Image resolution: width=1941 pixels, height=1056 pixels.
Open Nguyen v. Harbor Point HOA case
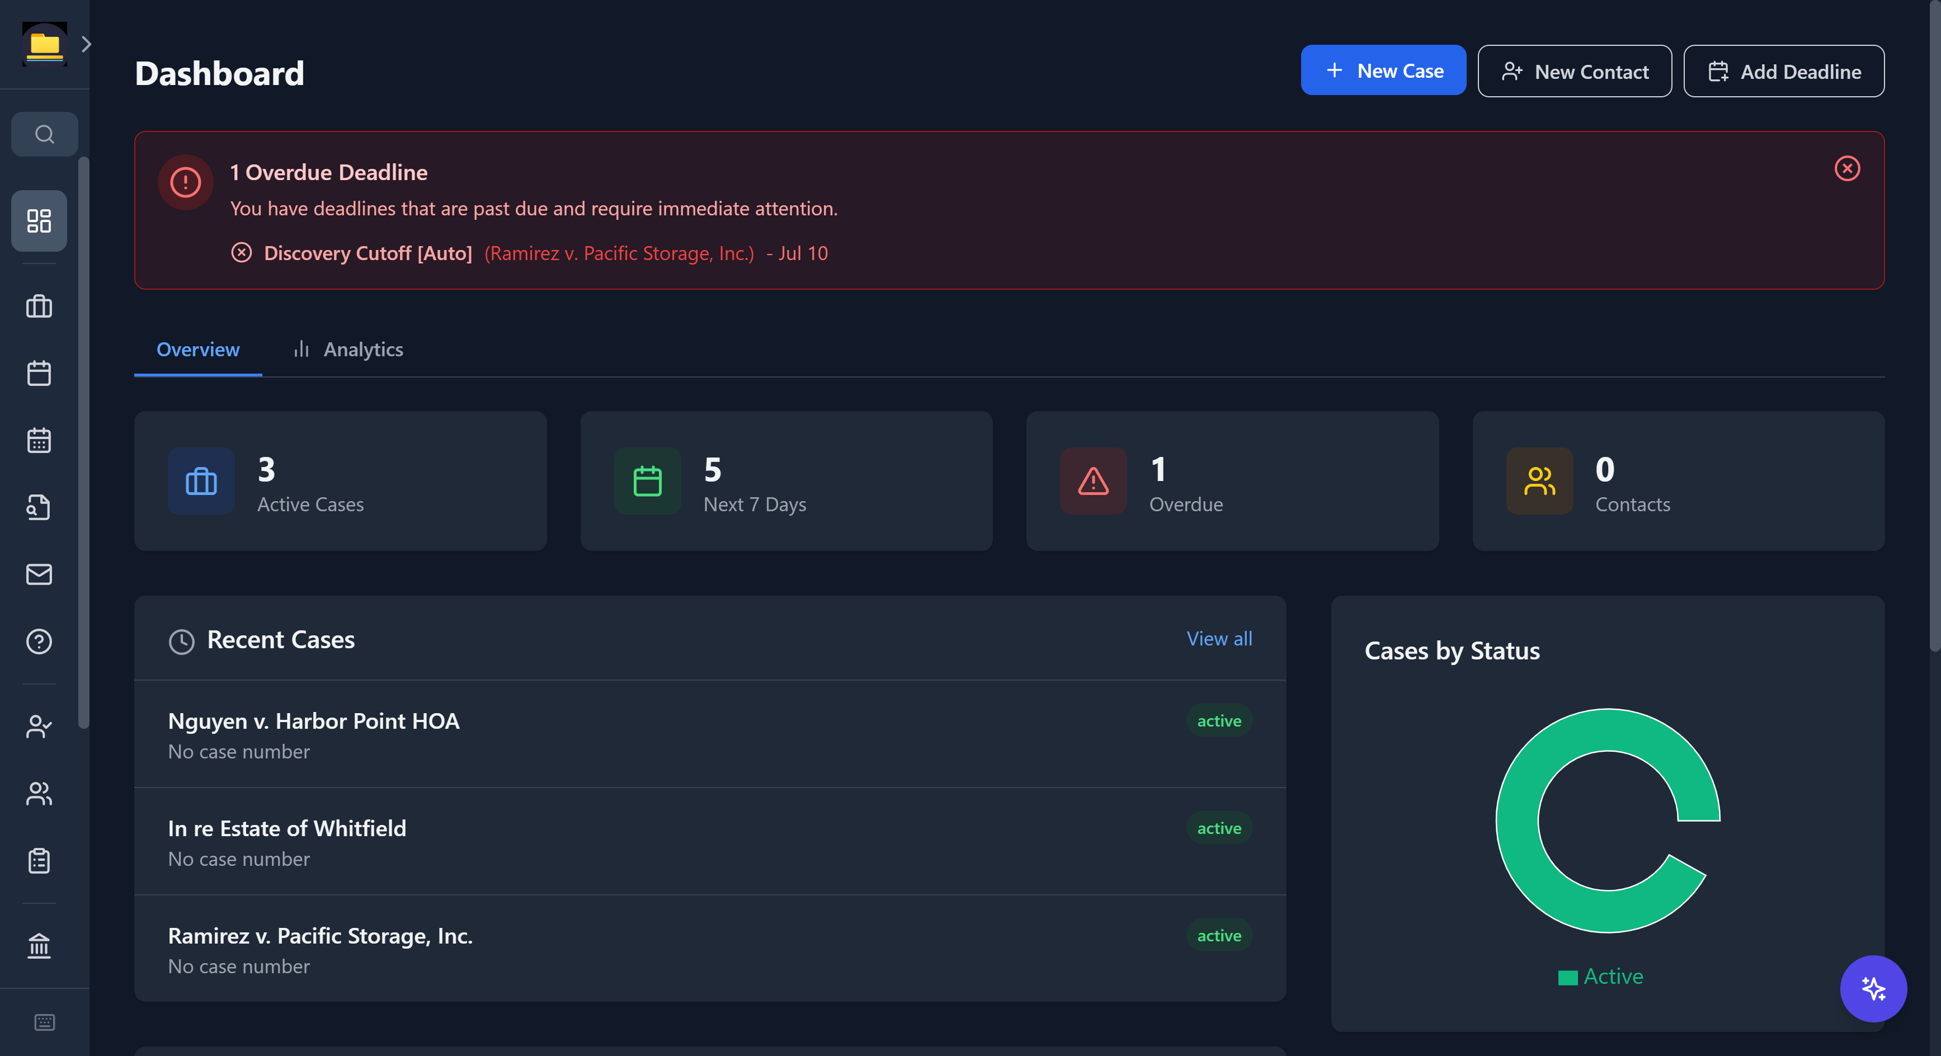710,734
